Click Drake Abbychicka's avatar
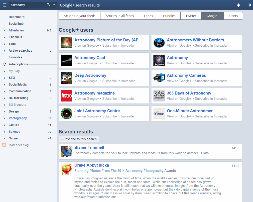 (x=66, y=169)
